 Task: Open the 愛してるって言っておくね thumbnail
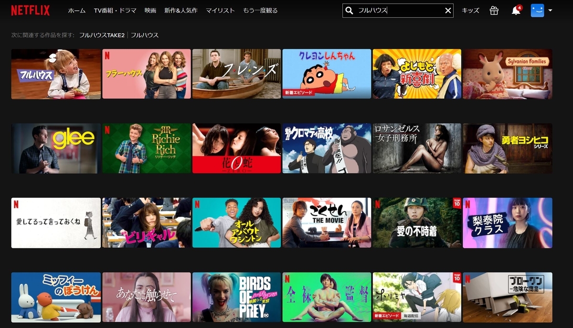pos(56,223)
